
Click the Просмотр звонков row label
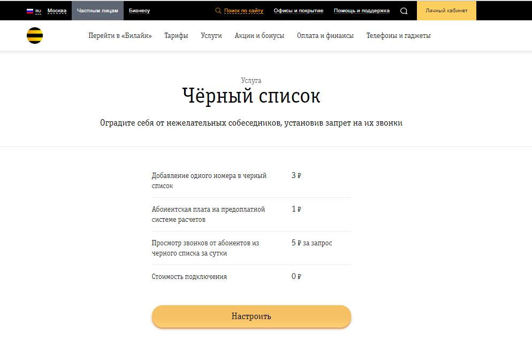(x=206, y=248)
